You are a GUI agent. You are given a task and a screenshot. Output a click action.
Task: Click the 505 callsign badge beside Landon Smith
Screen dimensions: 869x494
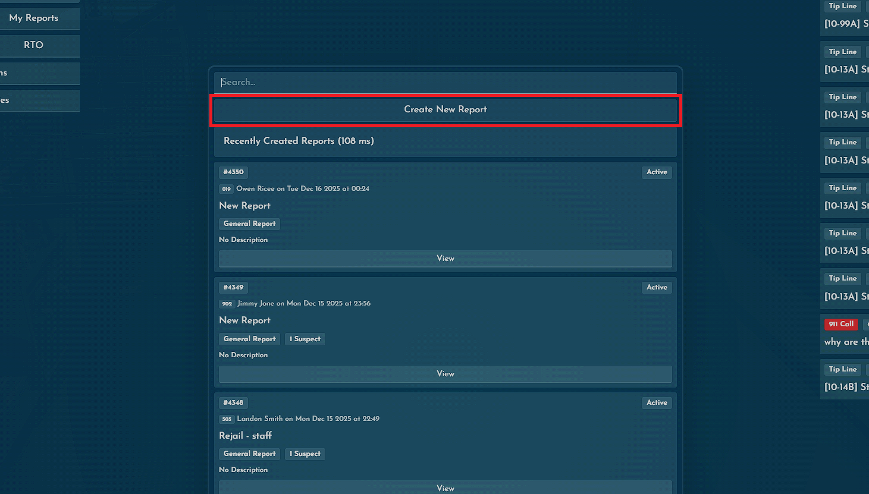(227, 419)
